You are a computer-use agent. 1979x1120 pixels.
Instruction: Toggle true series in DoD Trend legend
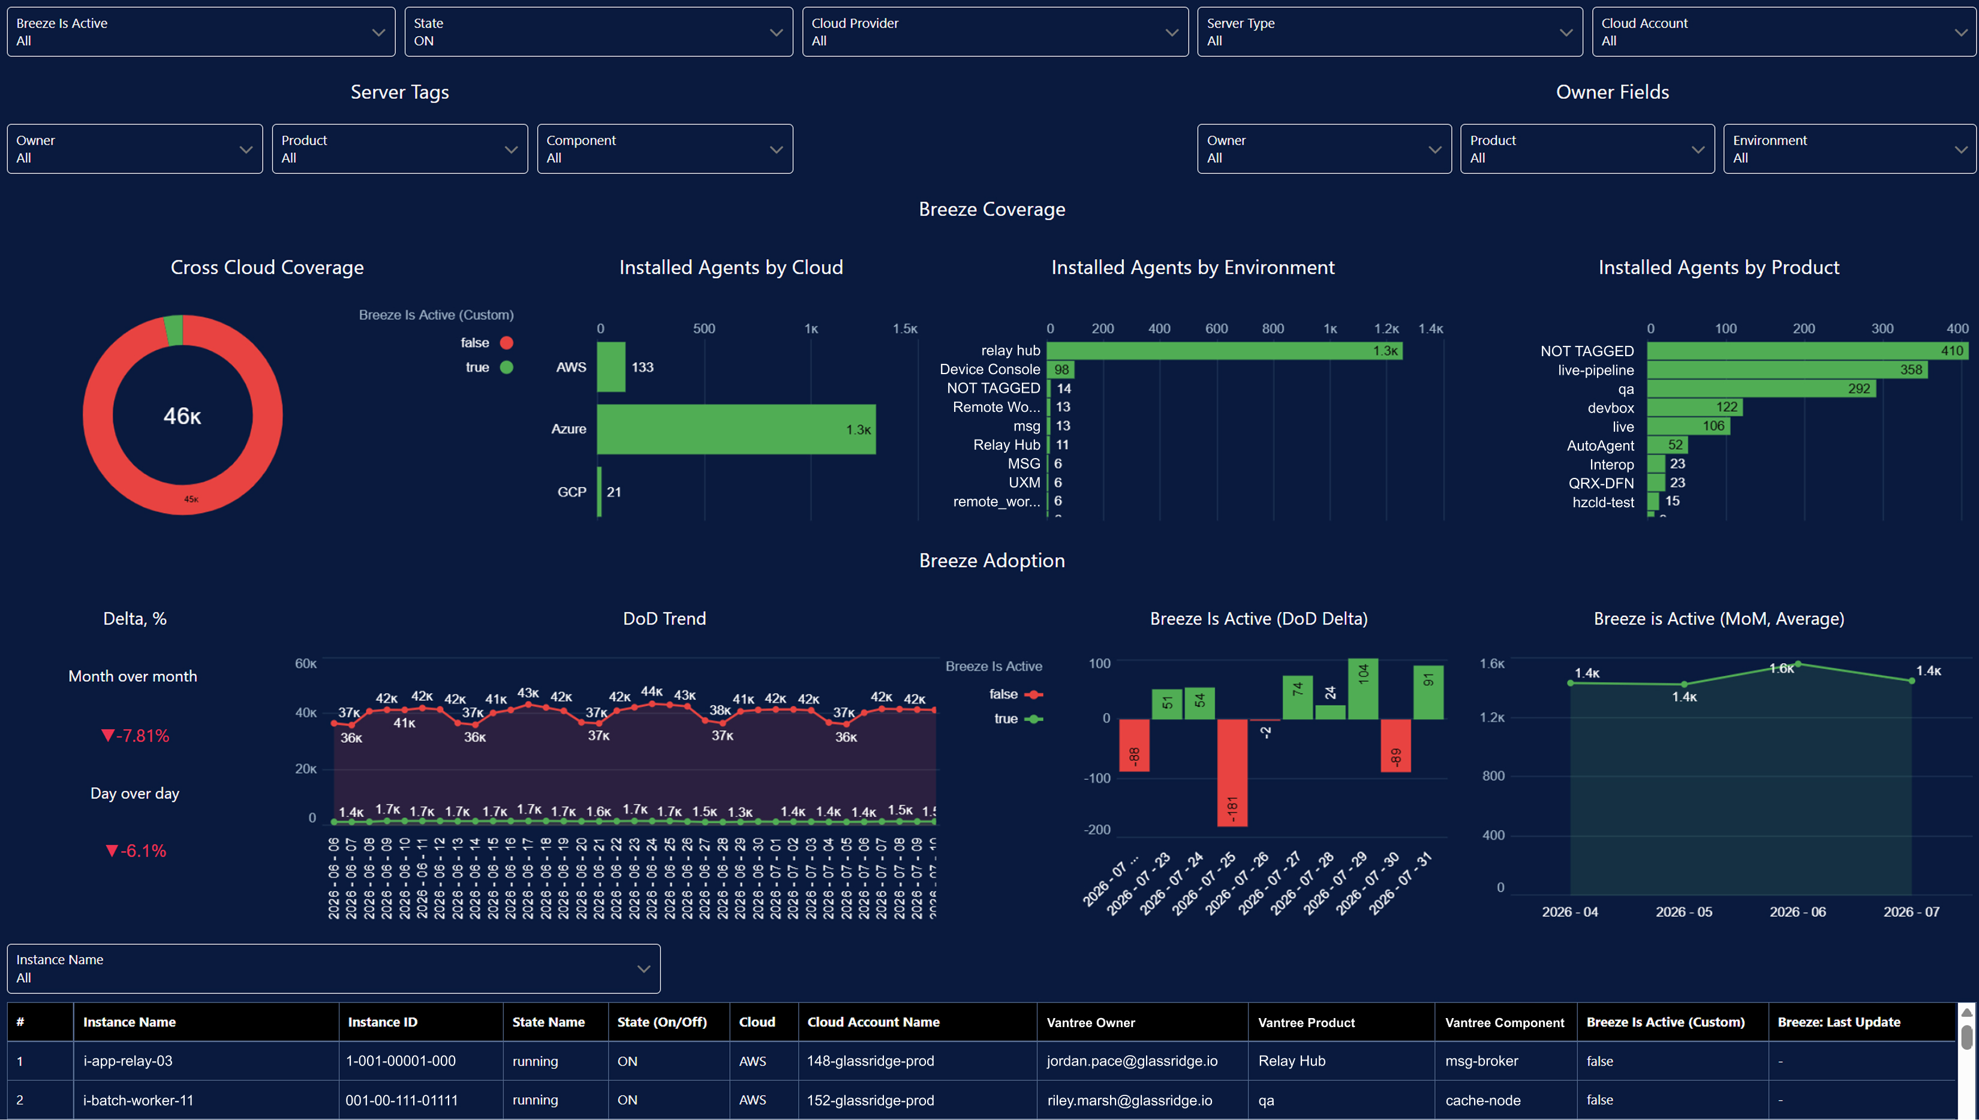1018,719
